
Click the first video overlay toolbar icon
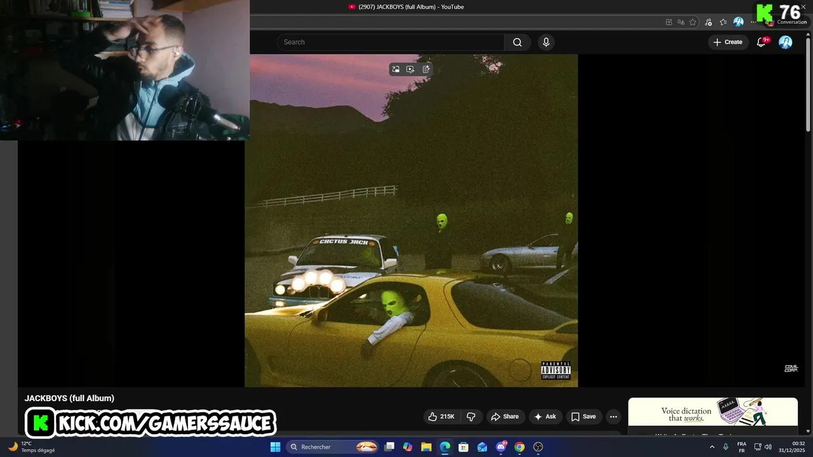point(396,69)
